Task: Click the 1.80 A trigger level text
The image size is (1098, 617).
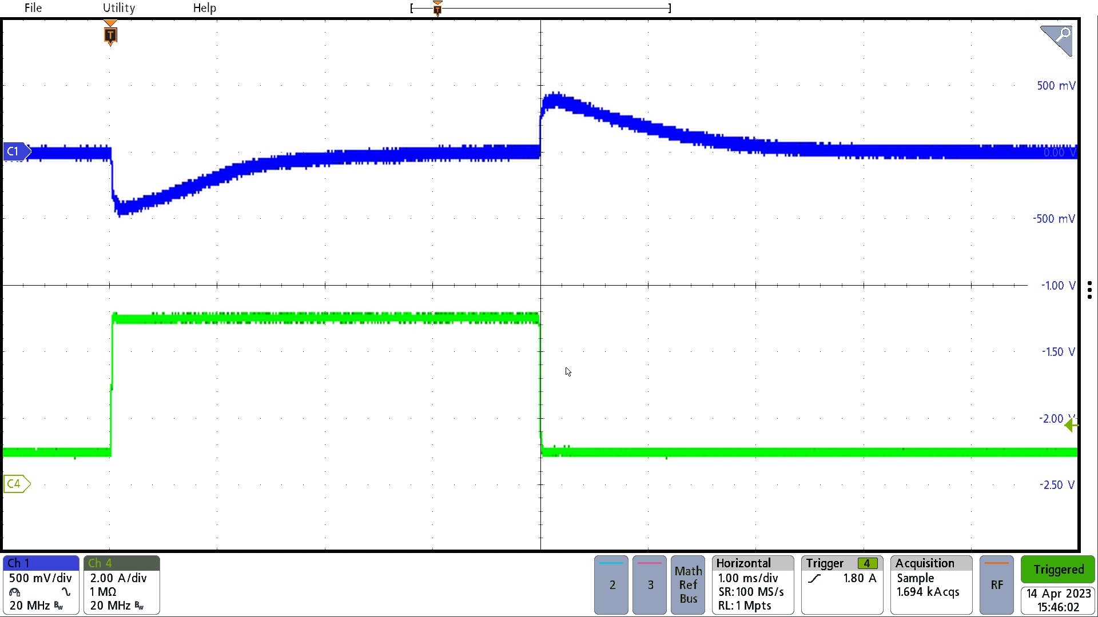Action: 860,578
